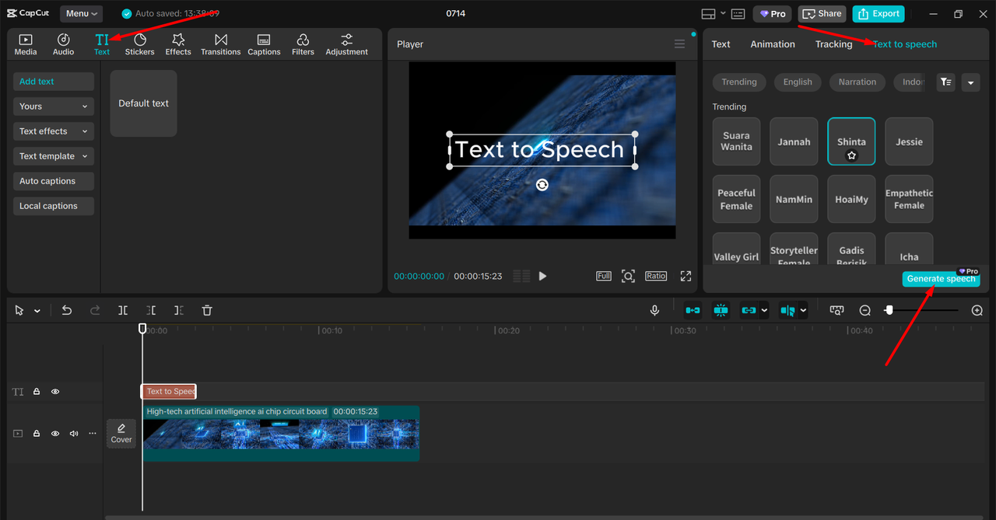Click the Redo arrow in timeline toolbar
This screenshot has width=996, height=520.
pyautogui.click(x=95, y=310)
